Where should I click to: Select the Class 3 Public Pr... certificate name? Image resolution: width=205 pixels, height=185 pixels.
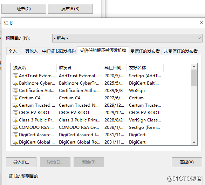[37, 120]
